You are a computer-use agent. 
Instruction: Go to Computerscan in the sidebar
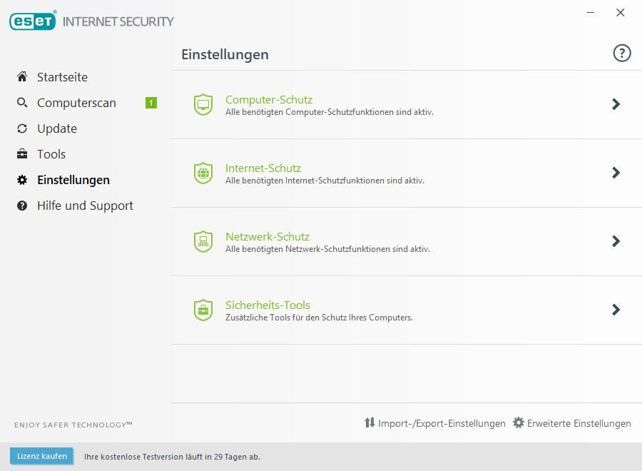point(76,103)
